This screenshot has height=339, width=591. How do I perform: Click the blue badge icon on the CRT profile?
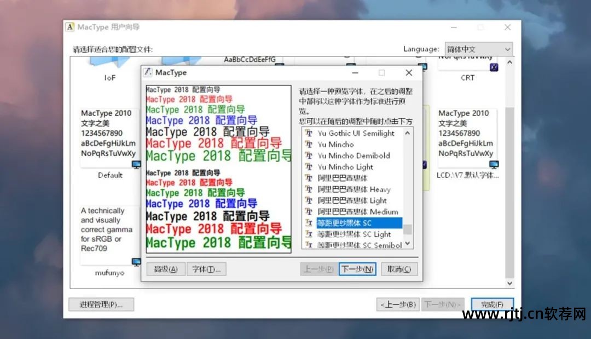pos(494,66)
